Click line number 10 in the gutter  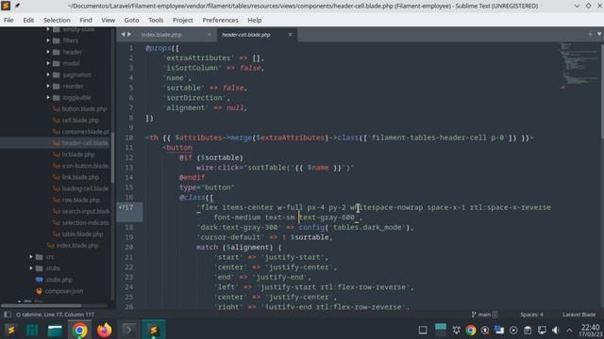coord(128,137)
